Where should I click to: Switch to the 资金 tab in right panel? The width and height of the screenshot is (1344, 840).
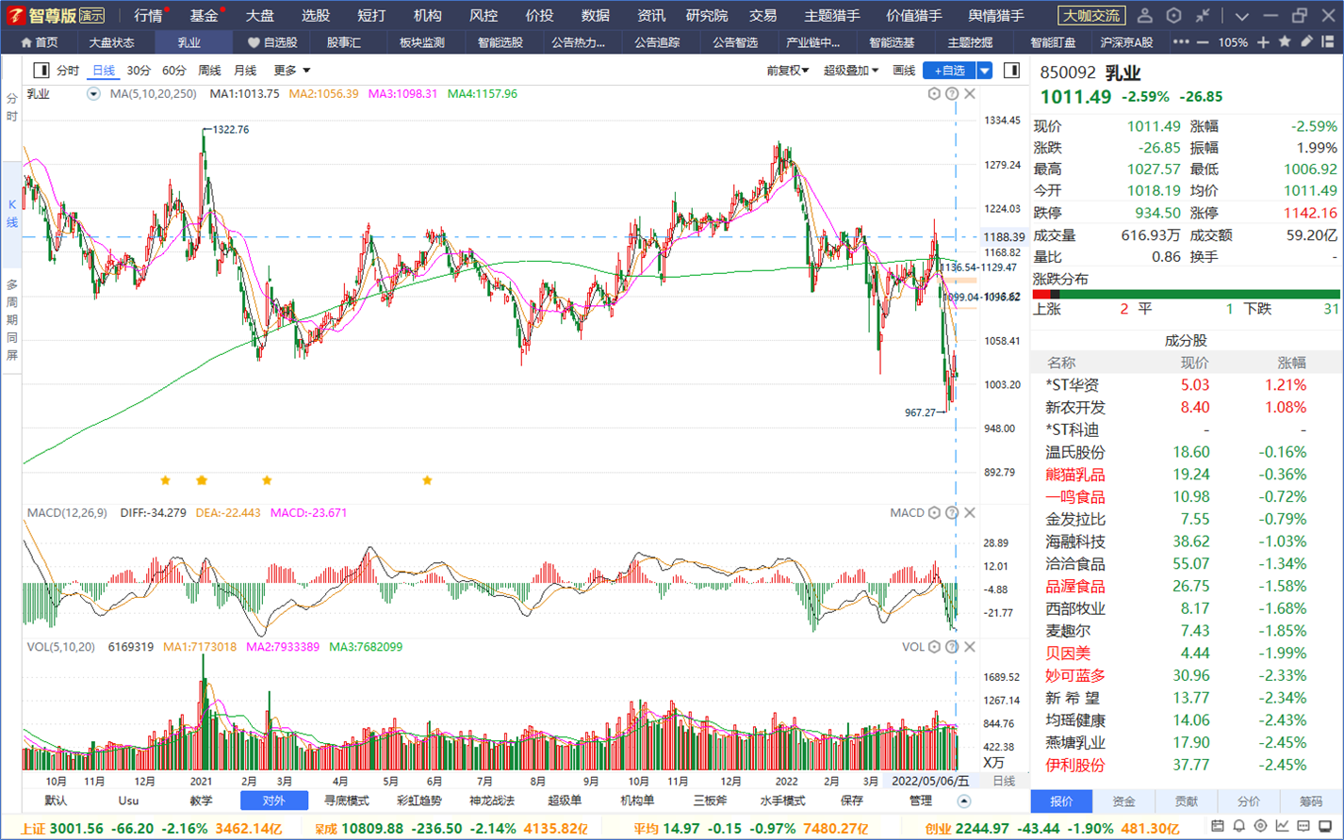[1123, 801]
